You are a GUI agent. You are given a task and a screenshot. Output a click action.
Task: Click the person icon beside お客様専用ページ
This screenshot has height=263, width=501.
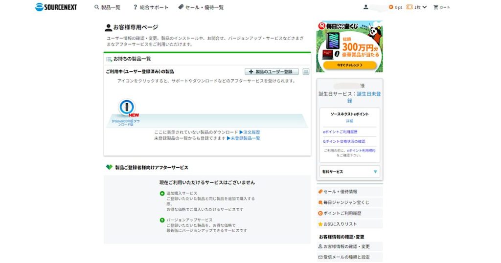(108, 28)
